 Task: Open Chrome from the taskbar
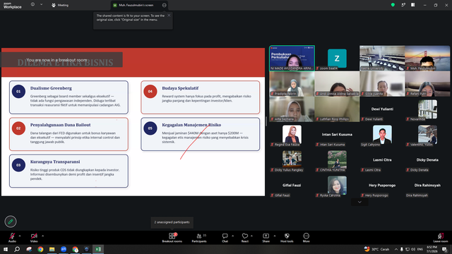(40, 249)
